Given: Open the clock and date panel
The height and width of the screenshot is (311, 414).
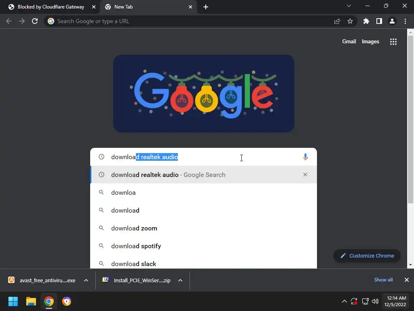Looking at the screenshot, I should pyautogui.click(x=395, y=301).
